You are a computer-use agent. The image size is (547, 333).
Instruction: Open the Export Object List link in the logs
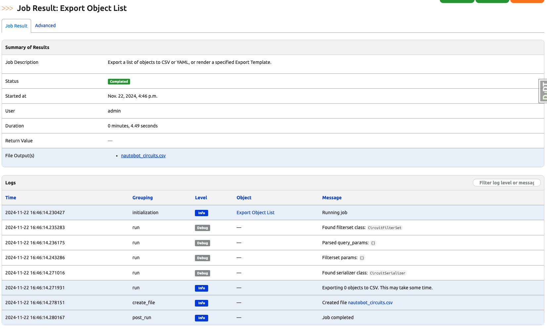(x=255, y=213)
